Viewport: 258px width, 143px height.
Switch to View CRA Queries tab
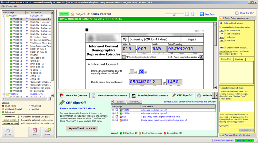point(73,95)
